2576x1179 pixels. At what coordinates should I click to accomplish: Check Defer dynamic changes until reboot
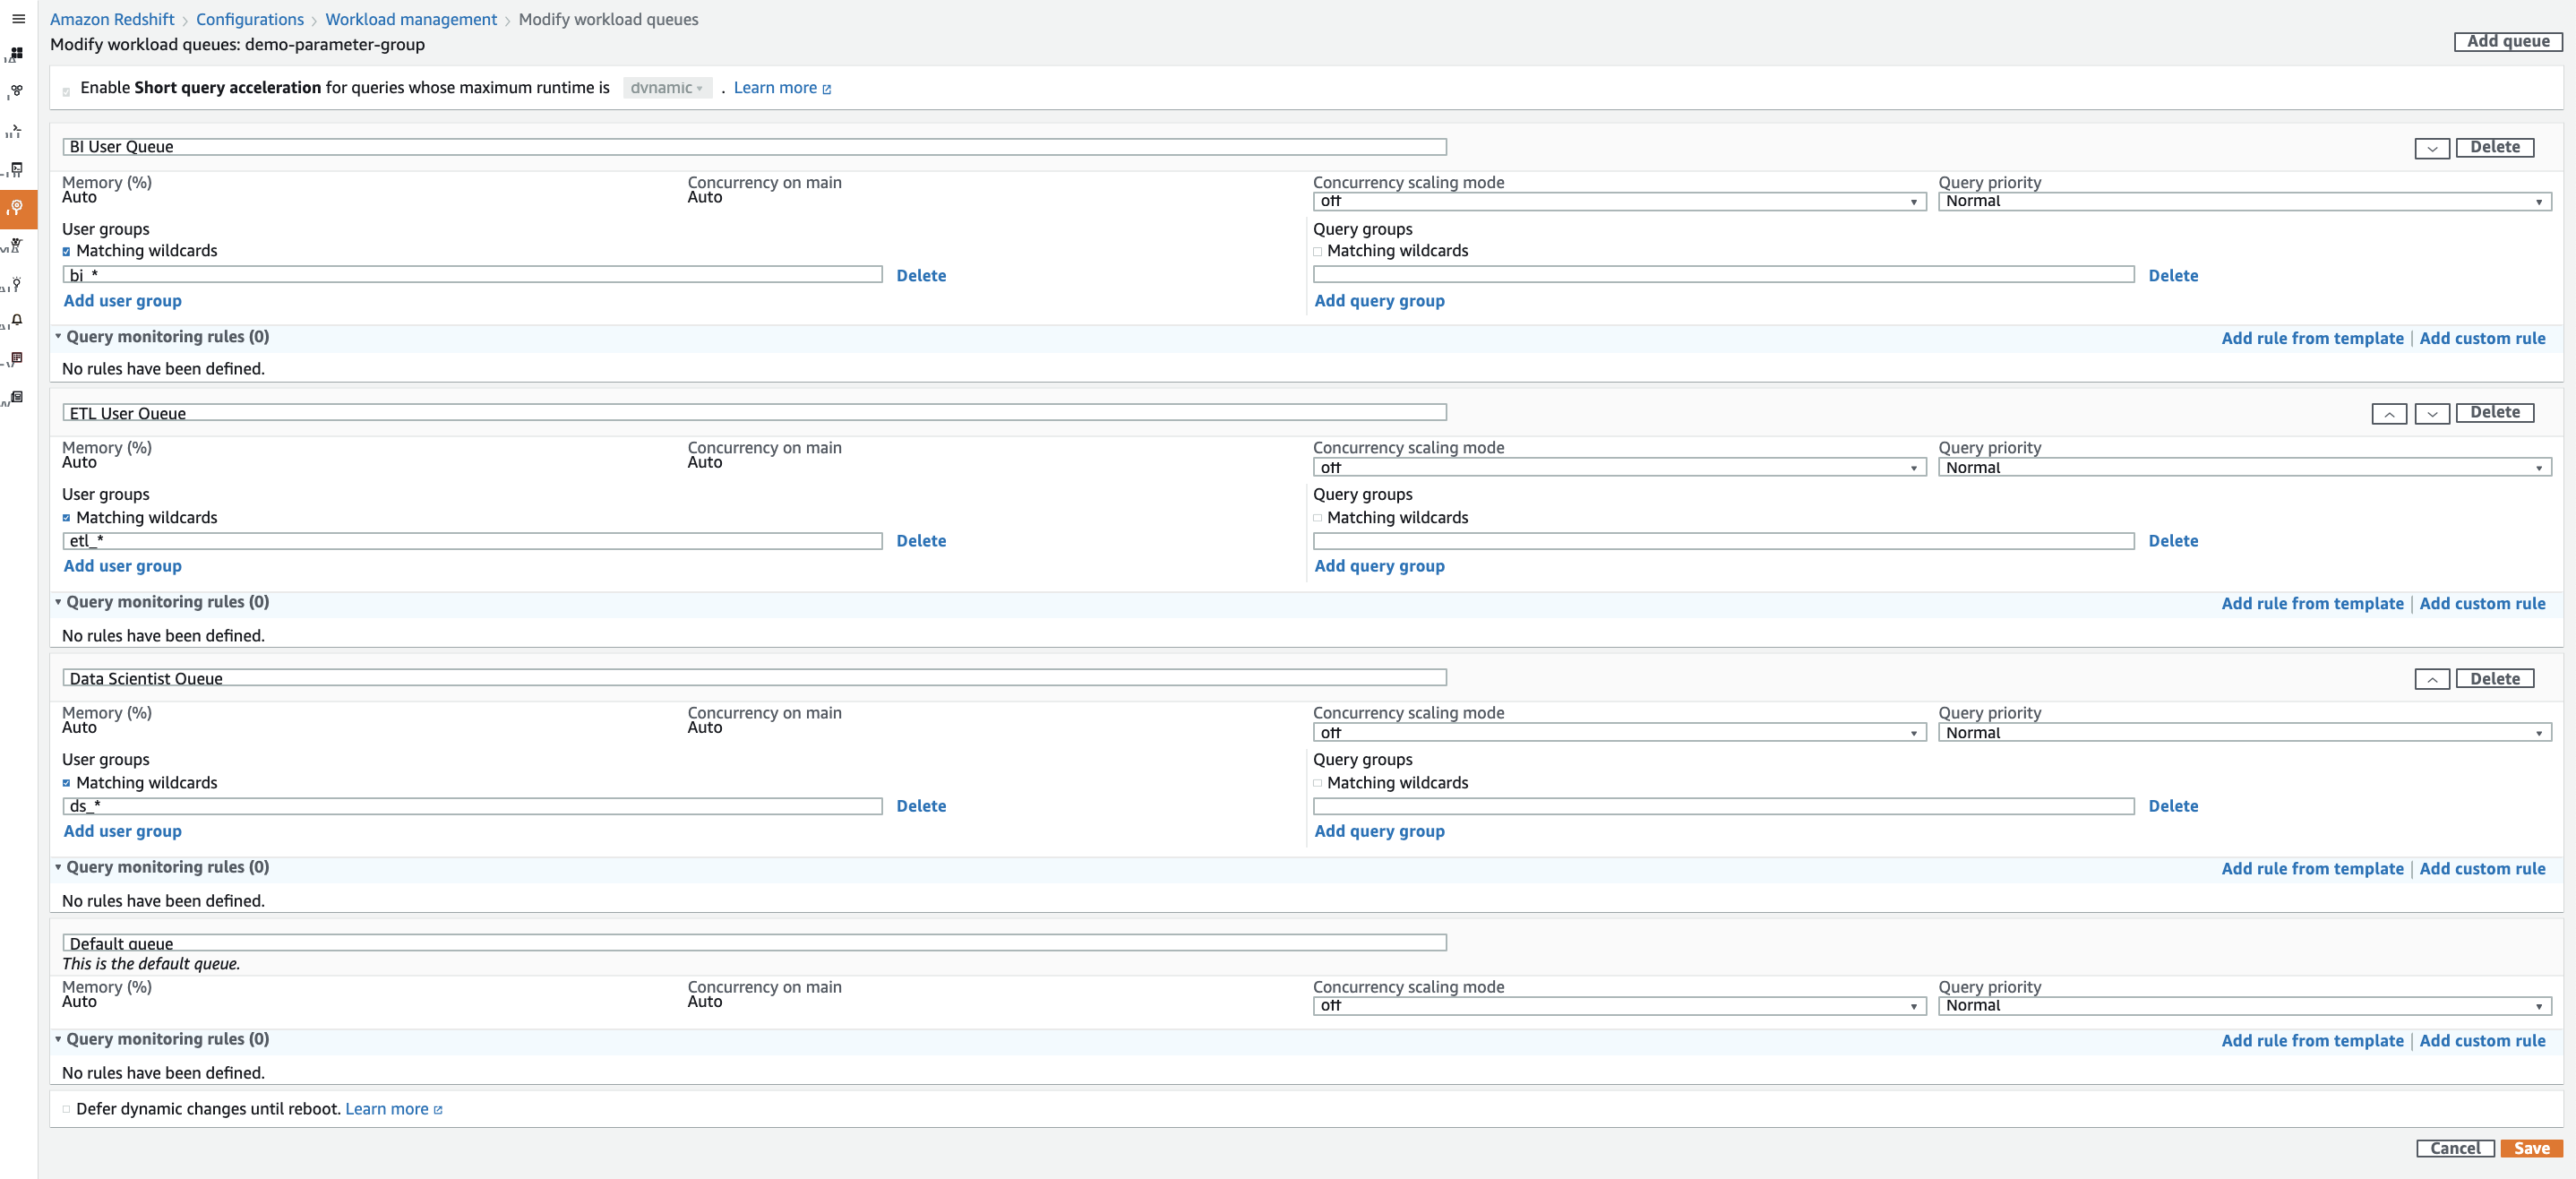[x=67, y=1109]
